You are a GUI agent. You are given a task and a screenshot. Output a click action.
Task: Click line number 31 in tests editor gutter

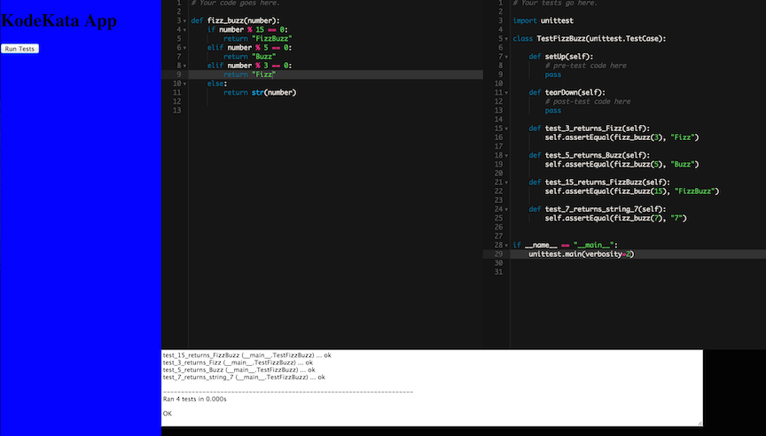coord(498,272)
